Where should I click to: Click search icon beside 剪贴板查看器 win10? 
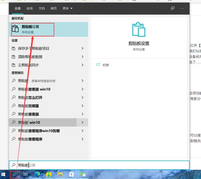tap(14, 89)
